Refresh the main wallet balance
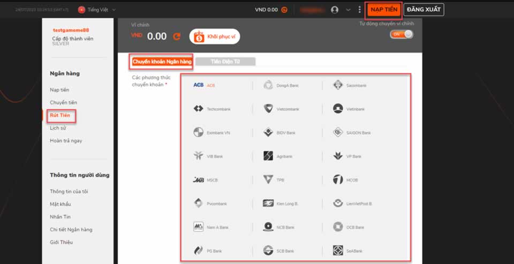The height and width of the screenshot is (264, 514). (177, 36)
